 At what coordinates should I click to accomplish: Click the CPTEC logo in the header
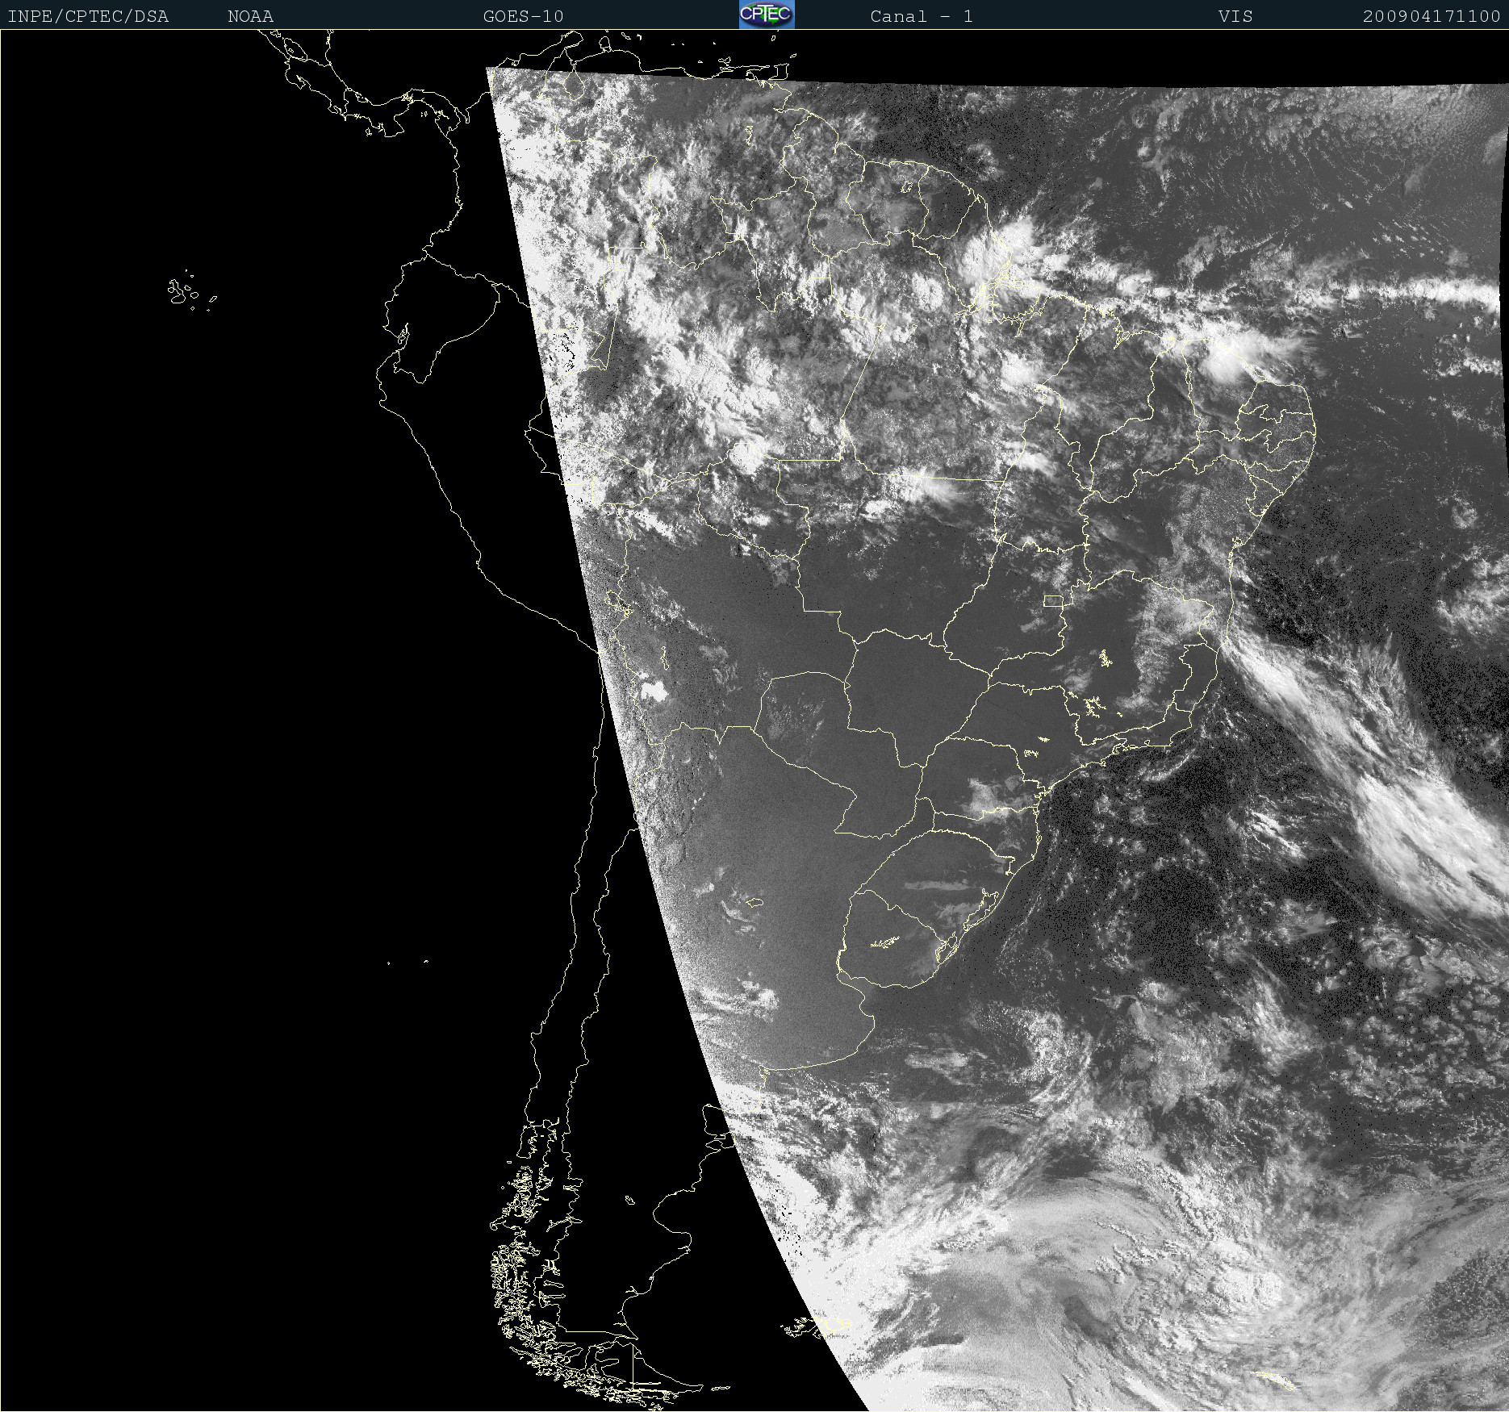(767, 15)
